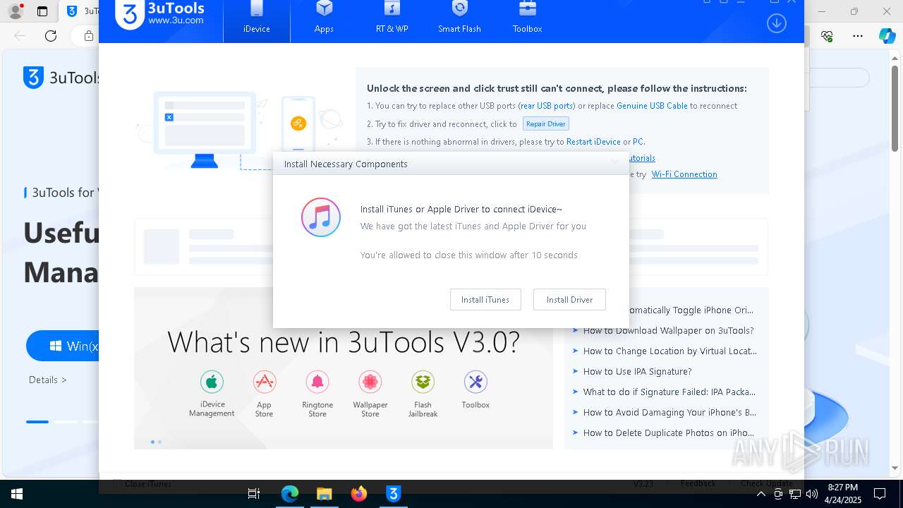Click 3uTools taskbar icon
Viewport: 903px width, 508px height.
(x=394, y=494)
